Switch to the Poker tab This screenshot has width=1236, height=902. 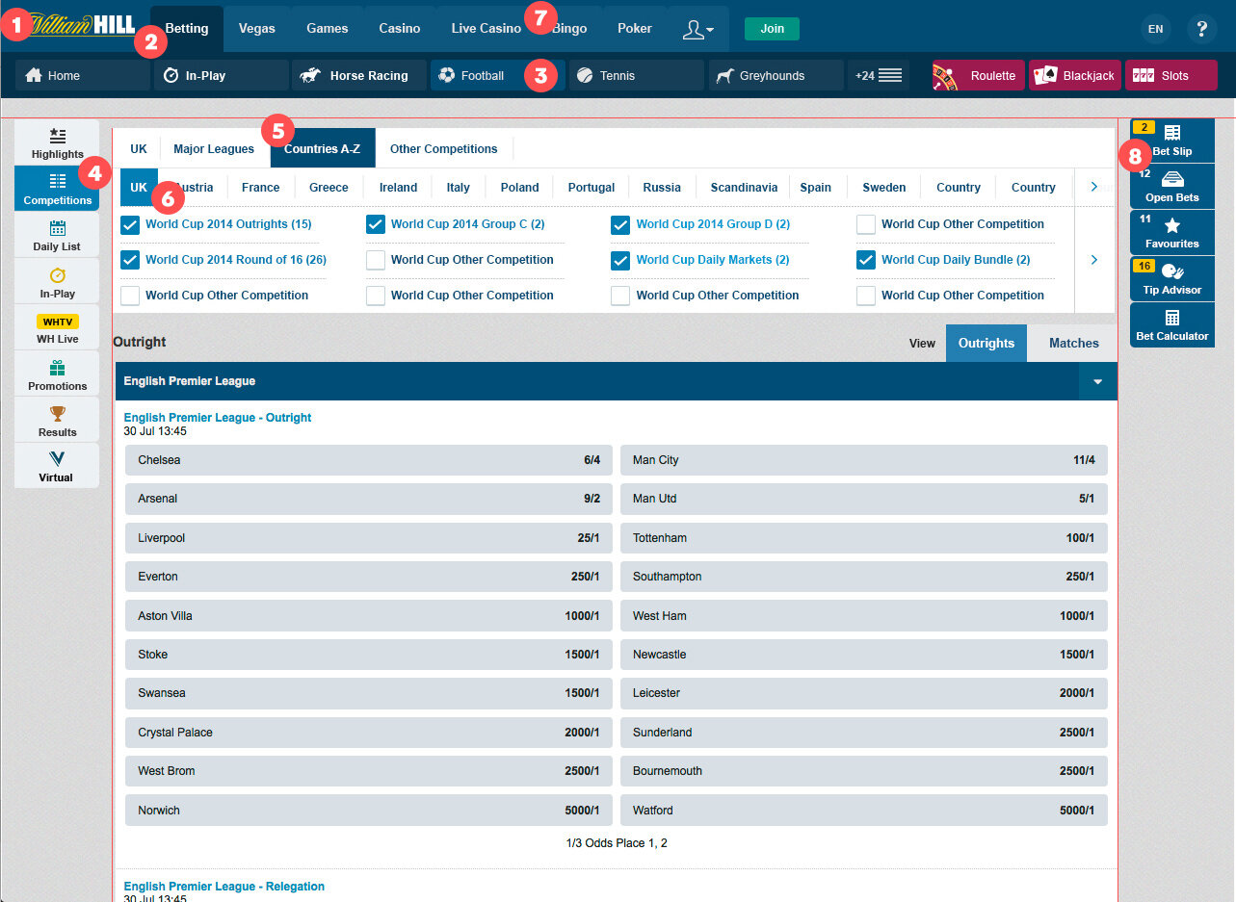635,29
